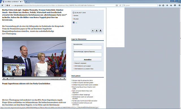The image size is (181, 109).
Task: Open 'Brand eines Bauernhaus: Ursache noch unklar'
Action: click(84, 88)
